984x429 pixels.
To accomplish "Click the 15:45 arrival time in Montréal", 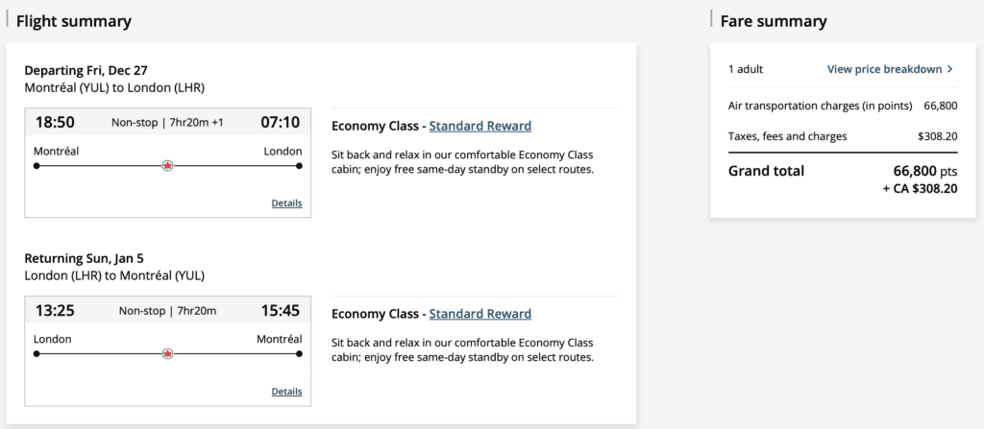I will (280, 310).
